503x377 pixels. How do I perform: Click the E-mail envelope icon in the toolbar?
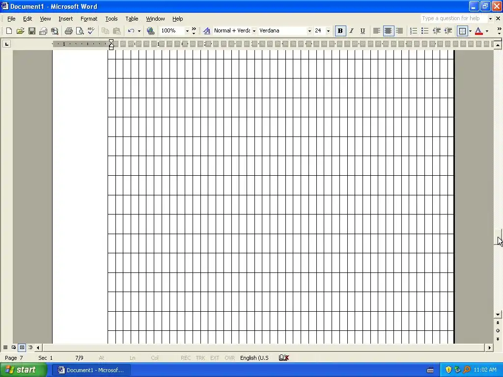tap(43, 31)
